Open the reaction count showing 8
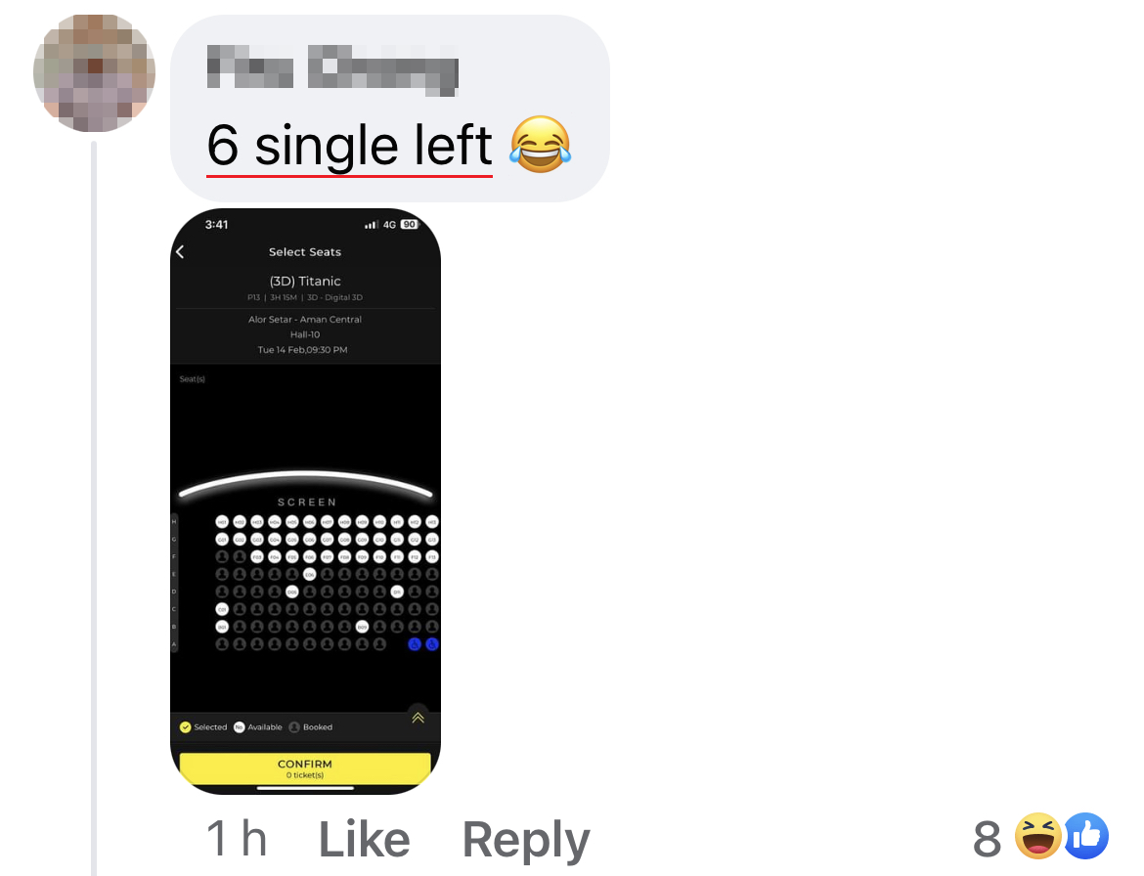Viewport: 1144px width, 876px height. [x=987, y=838]
